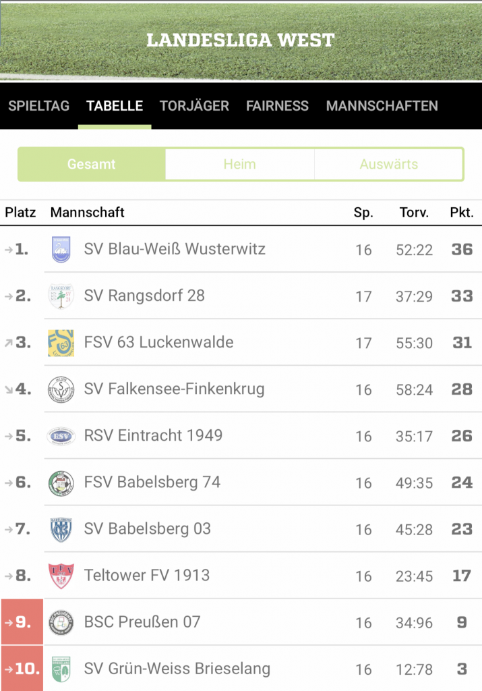482x691 pixels.
Task: Tap the Teltower FV 1913 red crest
Action: [61, 576]
